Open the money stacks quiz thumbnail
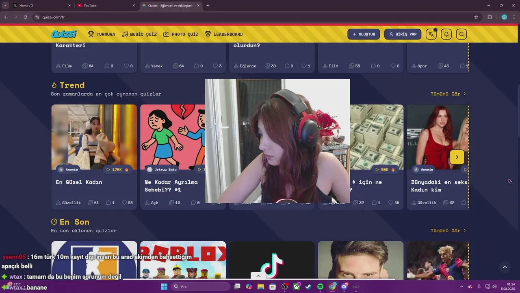This screenshot has width=520, height=293. [x=377, y=137]
